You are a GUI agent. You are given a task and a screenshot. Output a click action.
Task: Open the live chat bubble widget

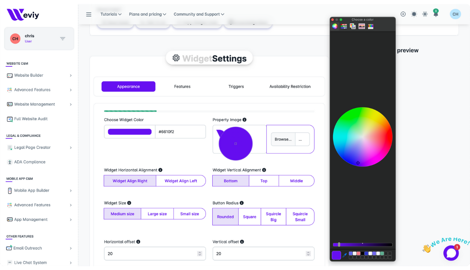pyautogui.click(x=451, y=253)
